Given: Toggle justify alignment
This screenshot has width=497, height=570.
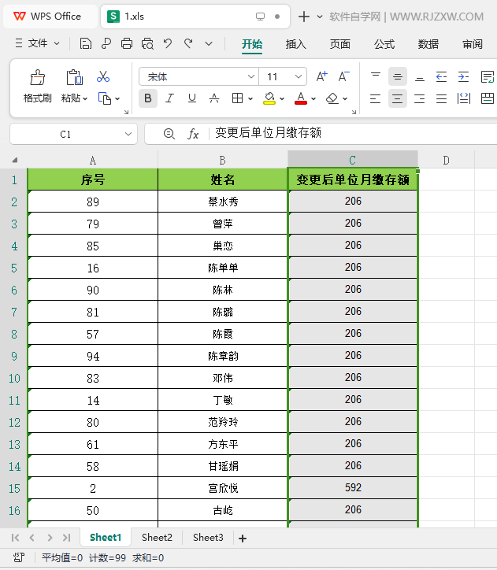Looking at the screenshot, I should pyautogui.click(x=441, y=98).
